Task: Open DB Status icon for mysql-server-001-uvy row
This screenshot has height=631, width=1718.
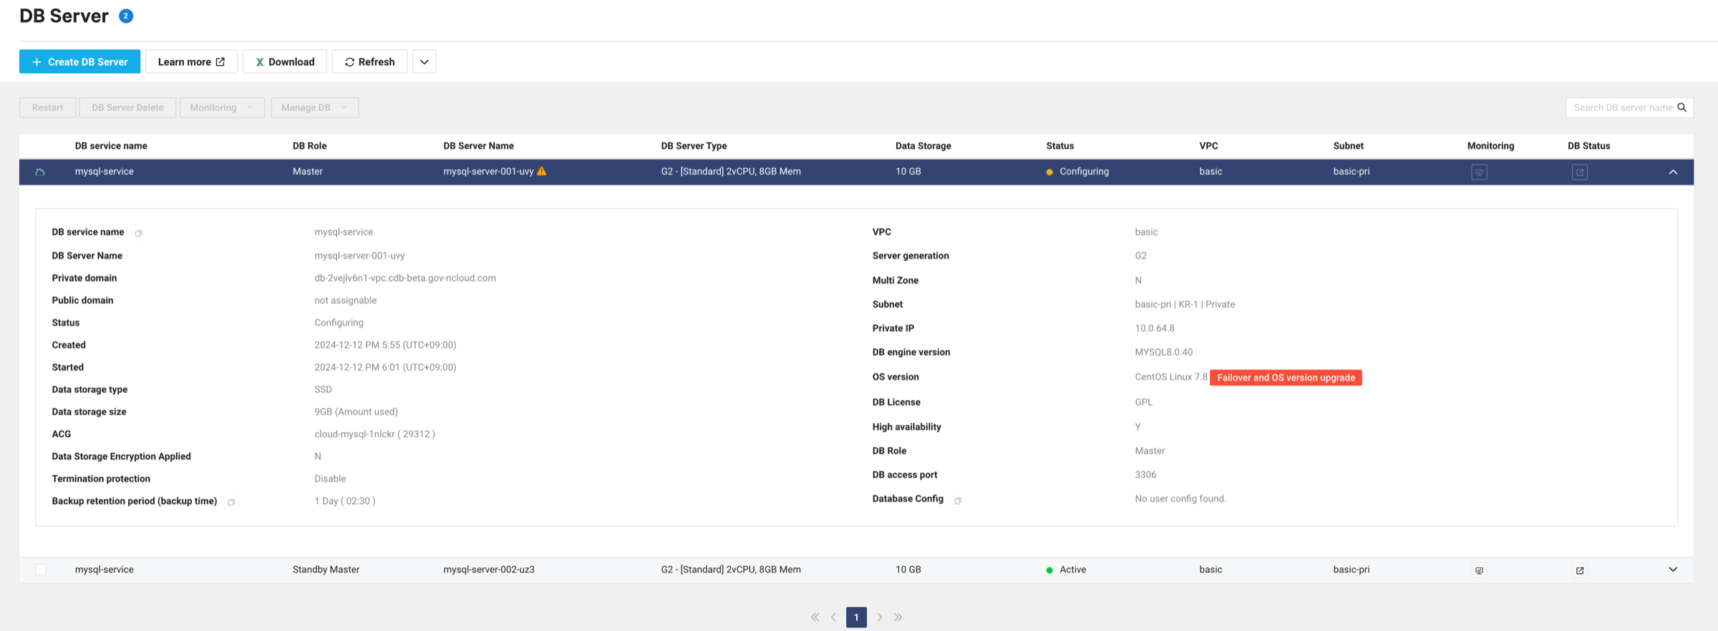Action: 1580,172
